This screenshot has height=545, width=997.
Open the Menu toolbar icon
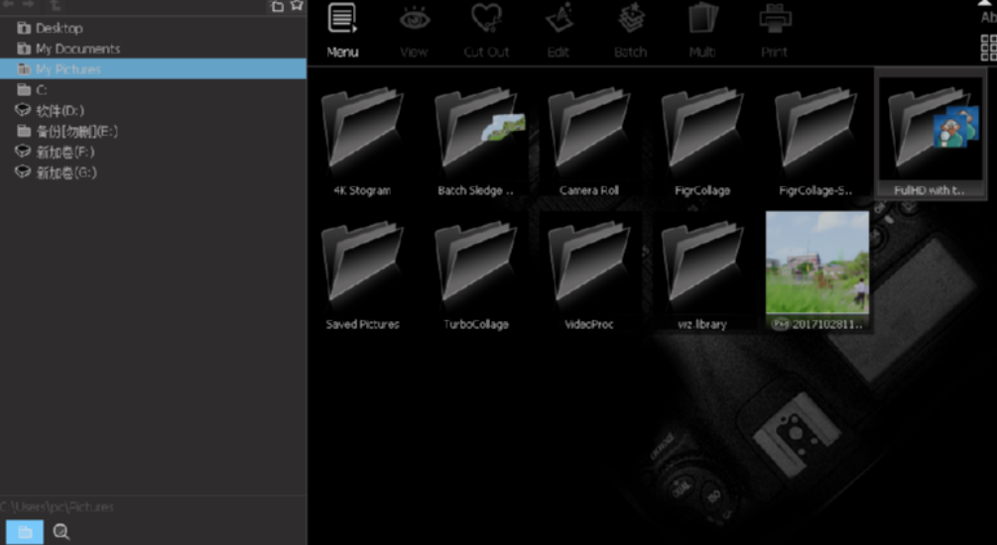click(x=342, y=30)
